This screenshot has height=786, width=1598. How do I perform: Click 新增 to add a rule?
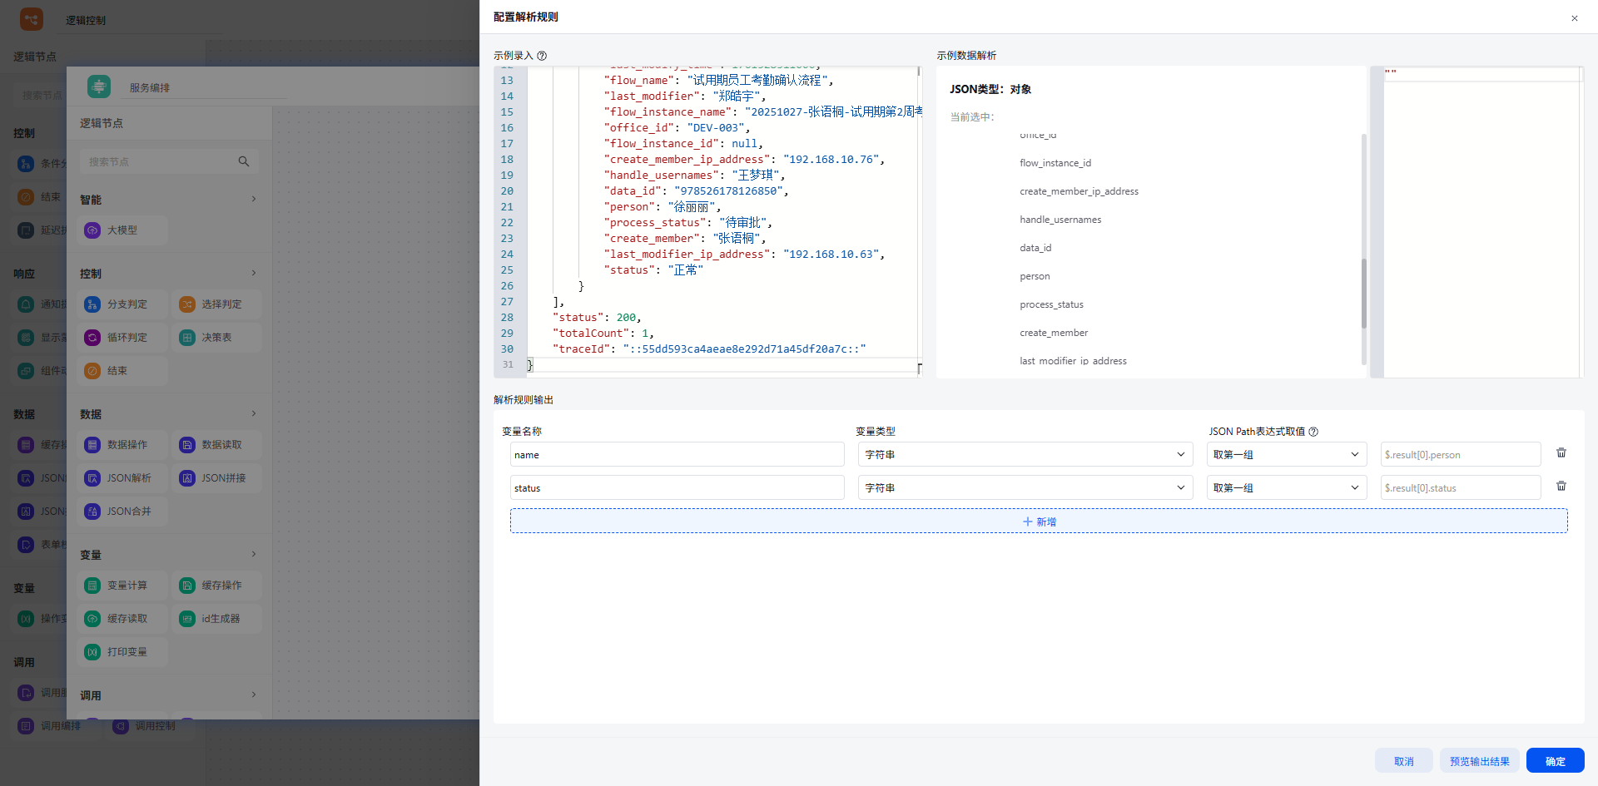(x=1039, y=522)
